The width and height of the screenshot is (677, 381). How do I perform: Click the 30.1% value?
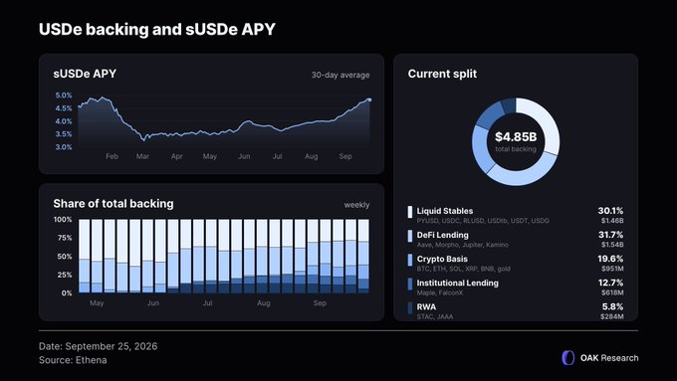610,211
